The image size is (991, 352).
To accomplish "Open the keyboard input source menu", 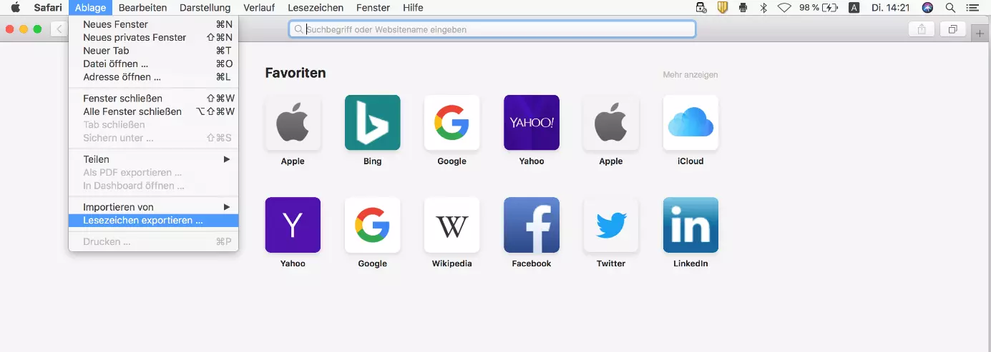I will pyautogui.click(x=854, y=8).
